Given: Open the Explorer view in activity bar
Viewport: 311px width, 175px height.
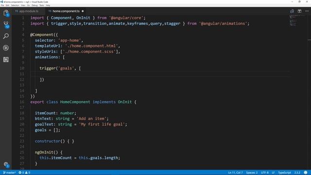Looking at the screenshot, I should point(6,13).
